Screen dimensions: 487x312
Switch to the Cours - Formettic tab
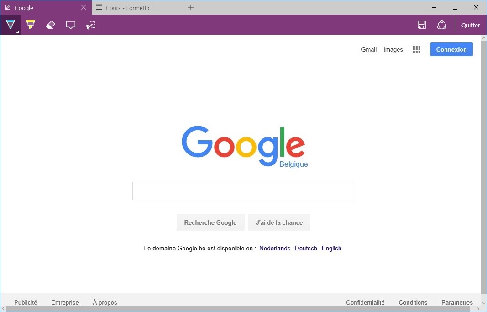(x=137, y=8)
